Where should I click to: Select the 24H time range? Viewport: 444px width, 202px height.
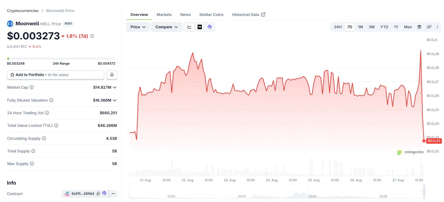point(338,27)
